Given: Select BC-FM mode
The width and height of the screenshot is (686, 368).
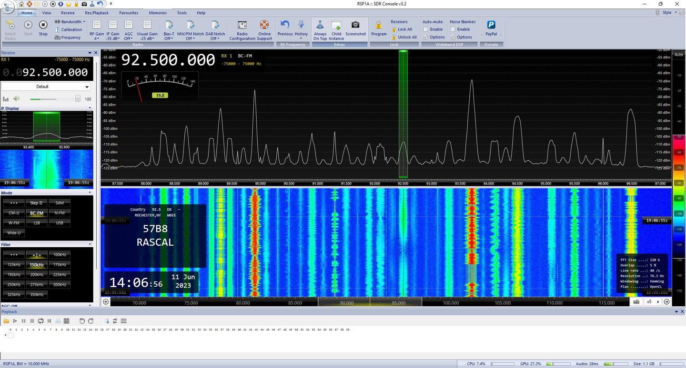Looking at the screenshot, I should 37,213.
